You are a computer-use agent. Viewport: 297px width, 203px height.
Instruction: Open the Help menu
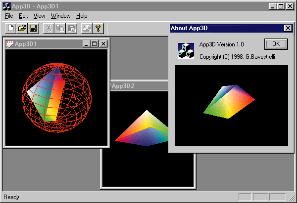[82, 16]
